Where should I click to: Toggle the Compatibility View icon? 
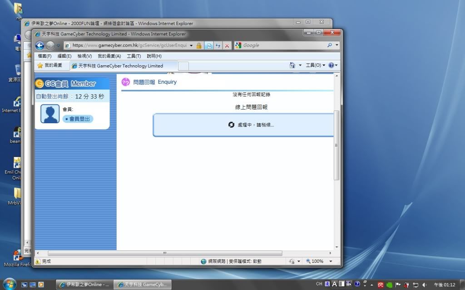(209, 46)
